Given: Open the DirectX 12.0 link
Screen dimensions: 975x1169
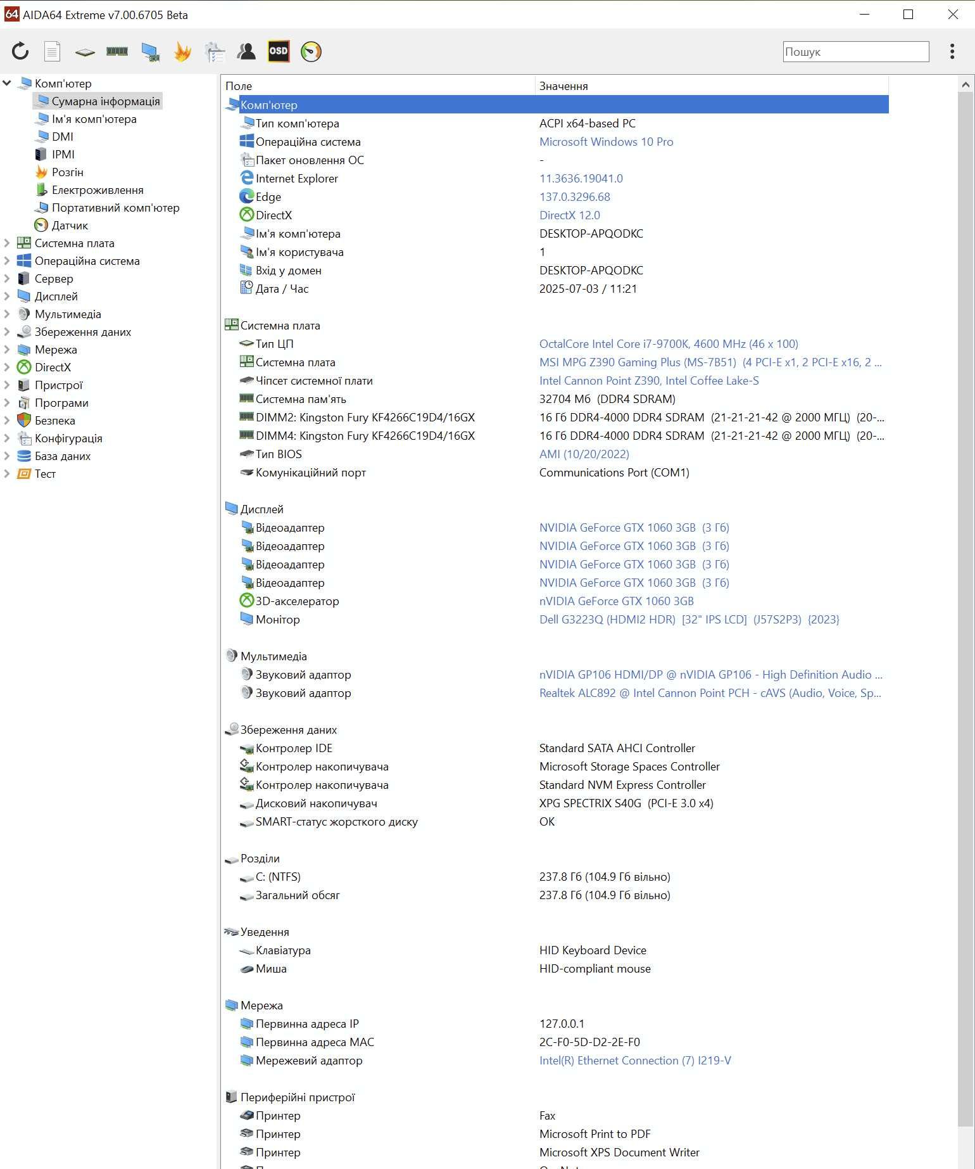Looking at the screenshot, I should [x=569, y=215].
